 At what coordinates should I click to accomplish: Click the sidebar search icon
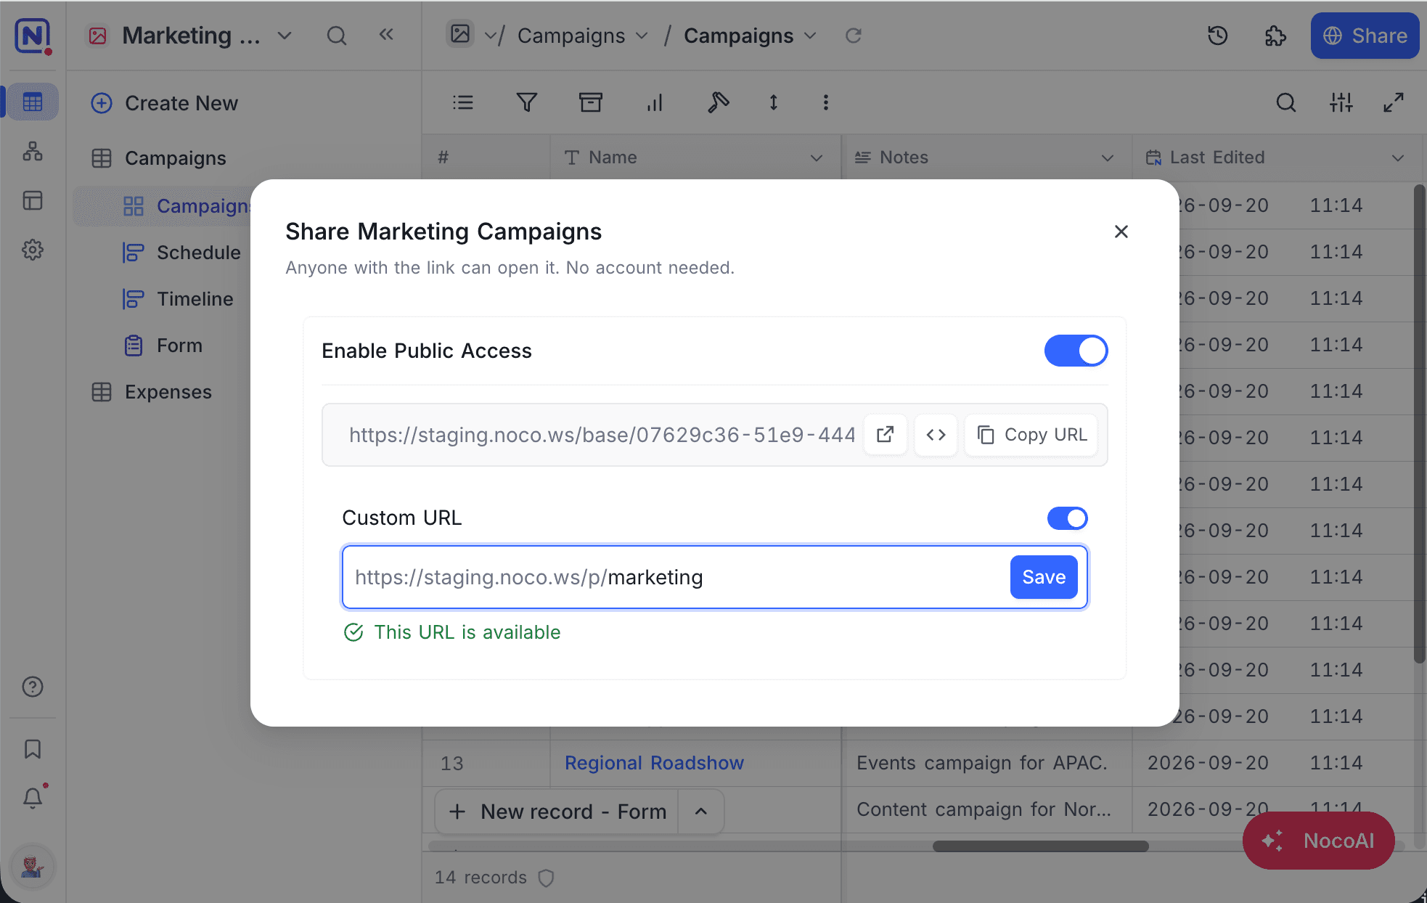pyautogui.click(x=336, y=36)
